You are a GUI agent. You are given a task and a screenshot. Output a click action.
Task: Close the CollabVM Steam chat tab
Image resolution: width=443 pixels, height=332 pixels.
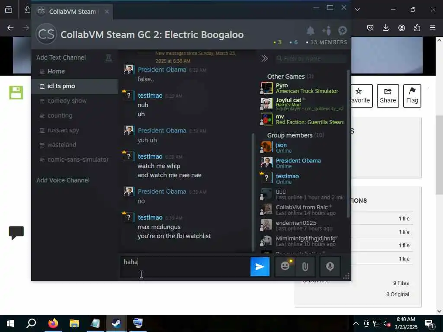(106, 12)
